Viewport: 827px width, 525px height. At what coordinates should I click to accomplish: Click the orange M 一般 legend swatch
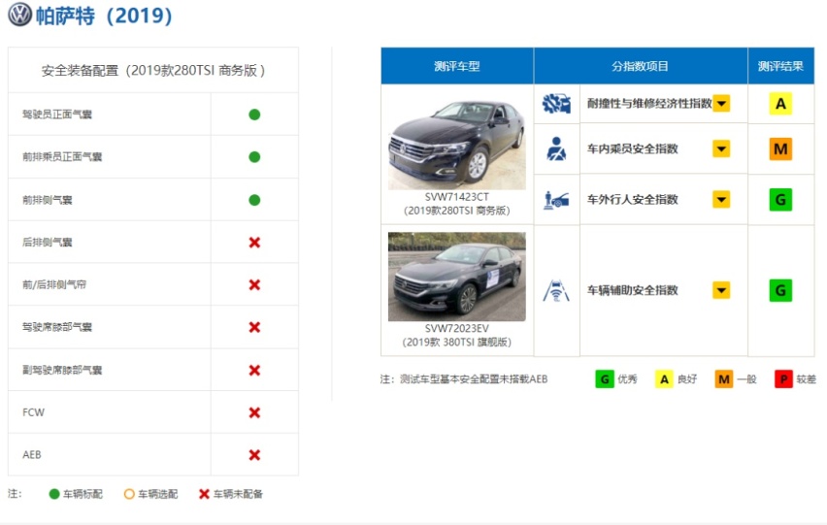click(x=724, y=379)
